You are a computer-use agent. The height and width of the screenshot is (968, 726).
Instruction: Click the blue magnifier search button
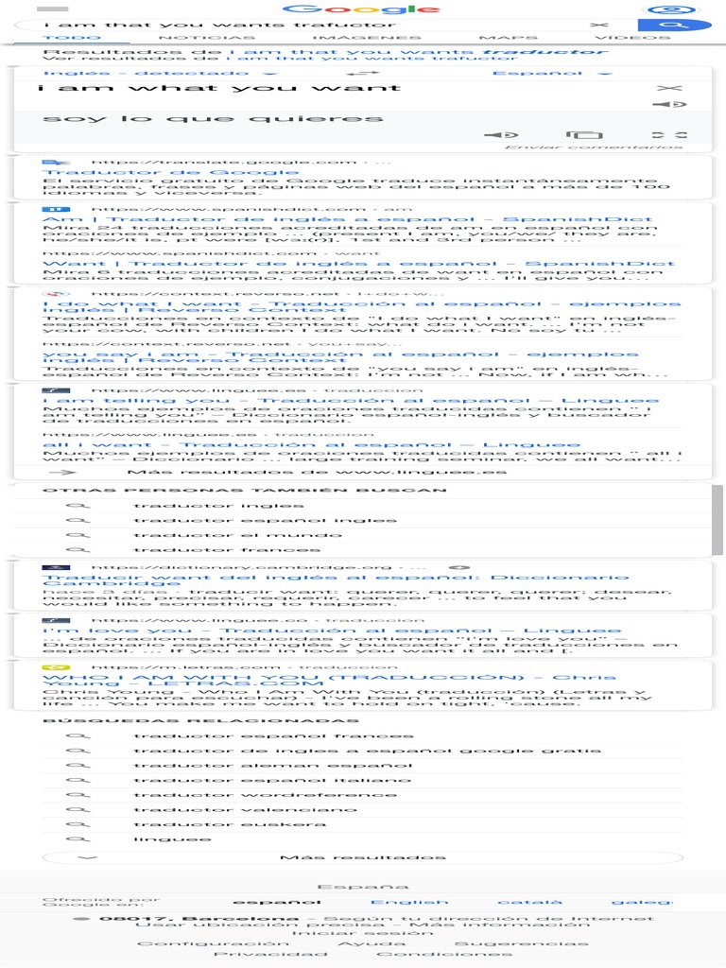click(x=673, y=25)
